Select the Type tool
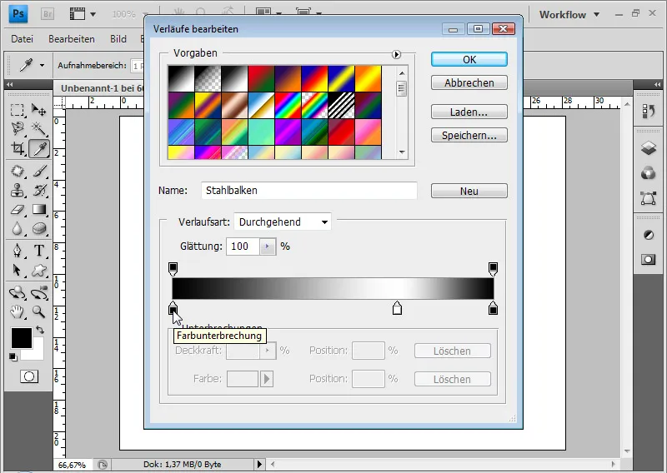The width and height of the screenshot is (667, 473). [x=38, y=251]
